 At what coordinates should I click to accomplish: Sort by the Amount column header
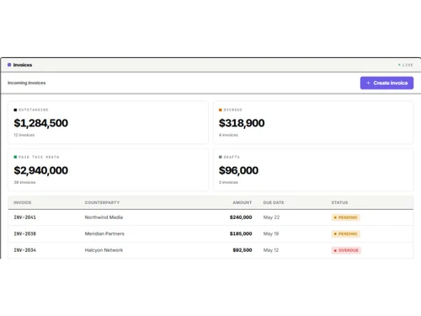(242, 202)
